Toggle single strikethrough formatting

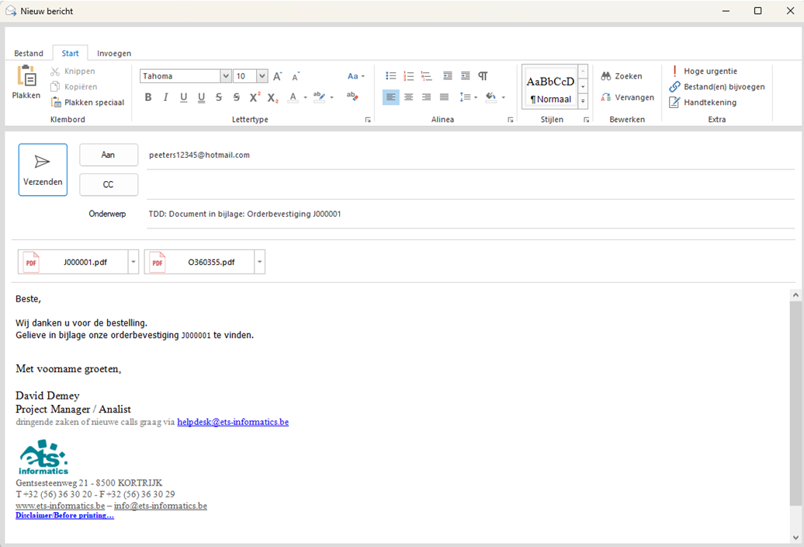click(219, 97)
